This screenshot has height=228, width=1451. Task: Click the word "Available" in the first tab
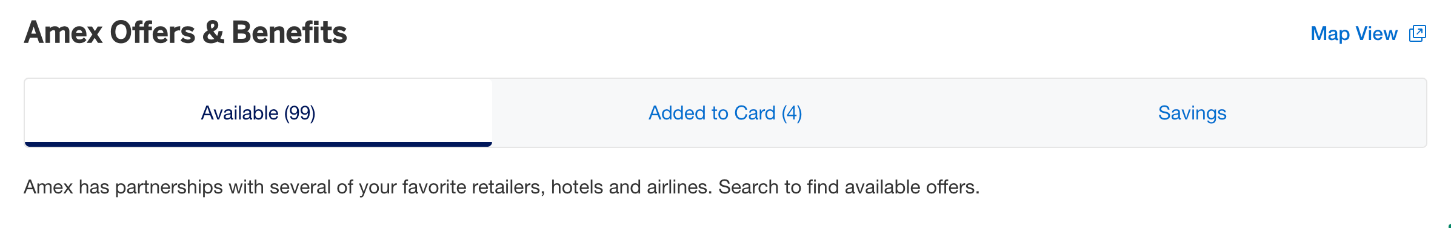(239, 113)
